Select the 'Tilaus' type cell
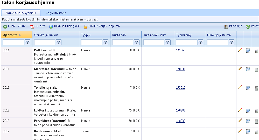This screenshot has height=140, width=259. 95,134
